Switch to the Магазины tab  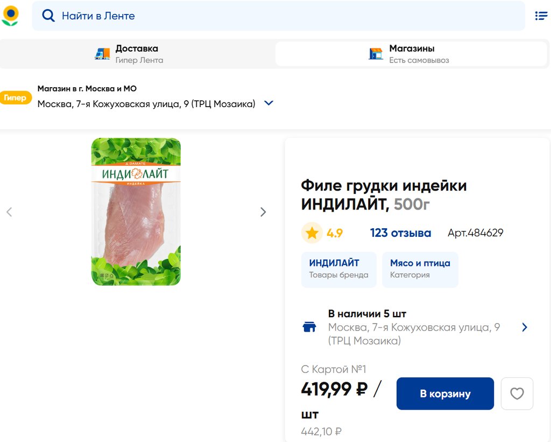411,54
